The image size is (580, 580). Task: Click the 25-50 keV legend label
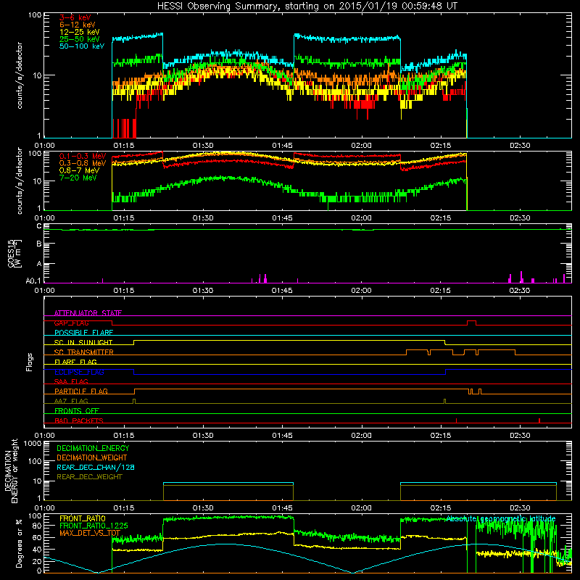click(x=79, y=39)
